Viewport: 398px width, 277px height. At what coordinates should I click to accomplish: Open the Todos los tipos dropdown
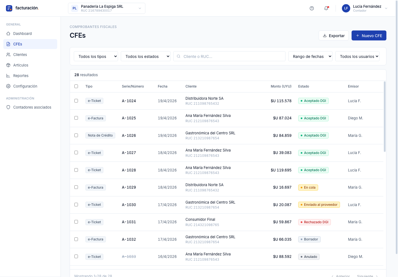[x=96, y=56]
